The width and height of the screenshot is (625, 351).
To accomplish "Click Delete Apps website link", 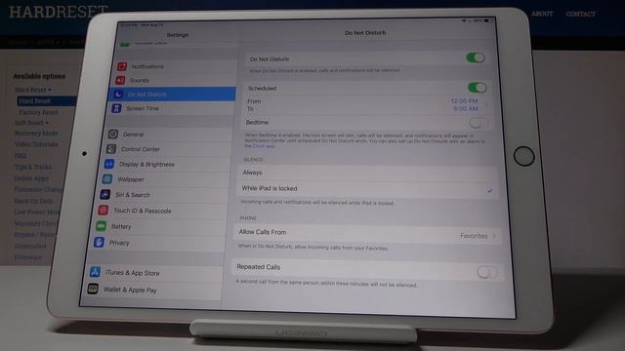I will (x=31, y=178).
